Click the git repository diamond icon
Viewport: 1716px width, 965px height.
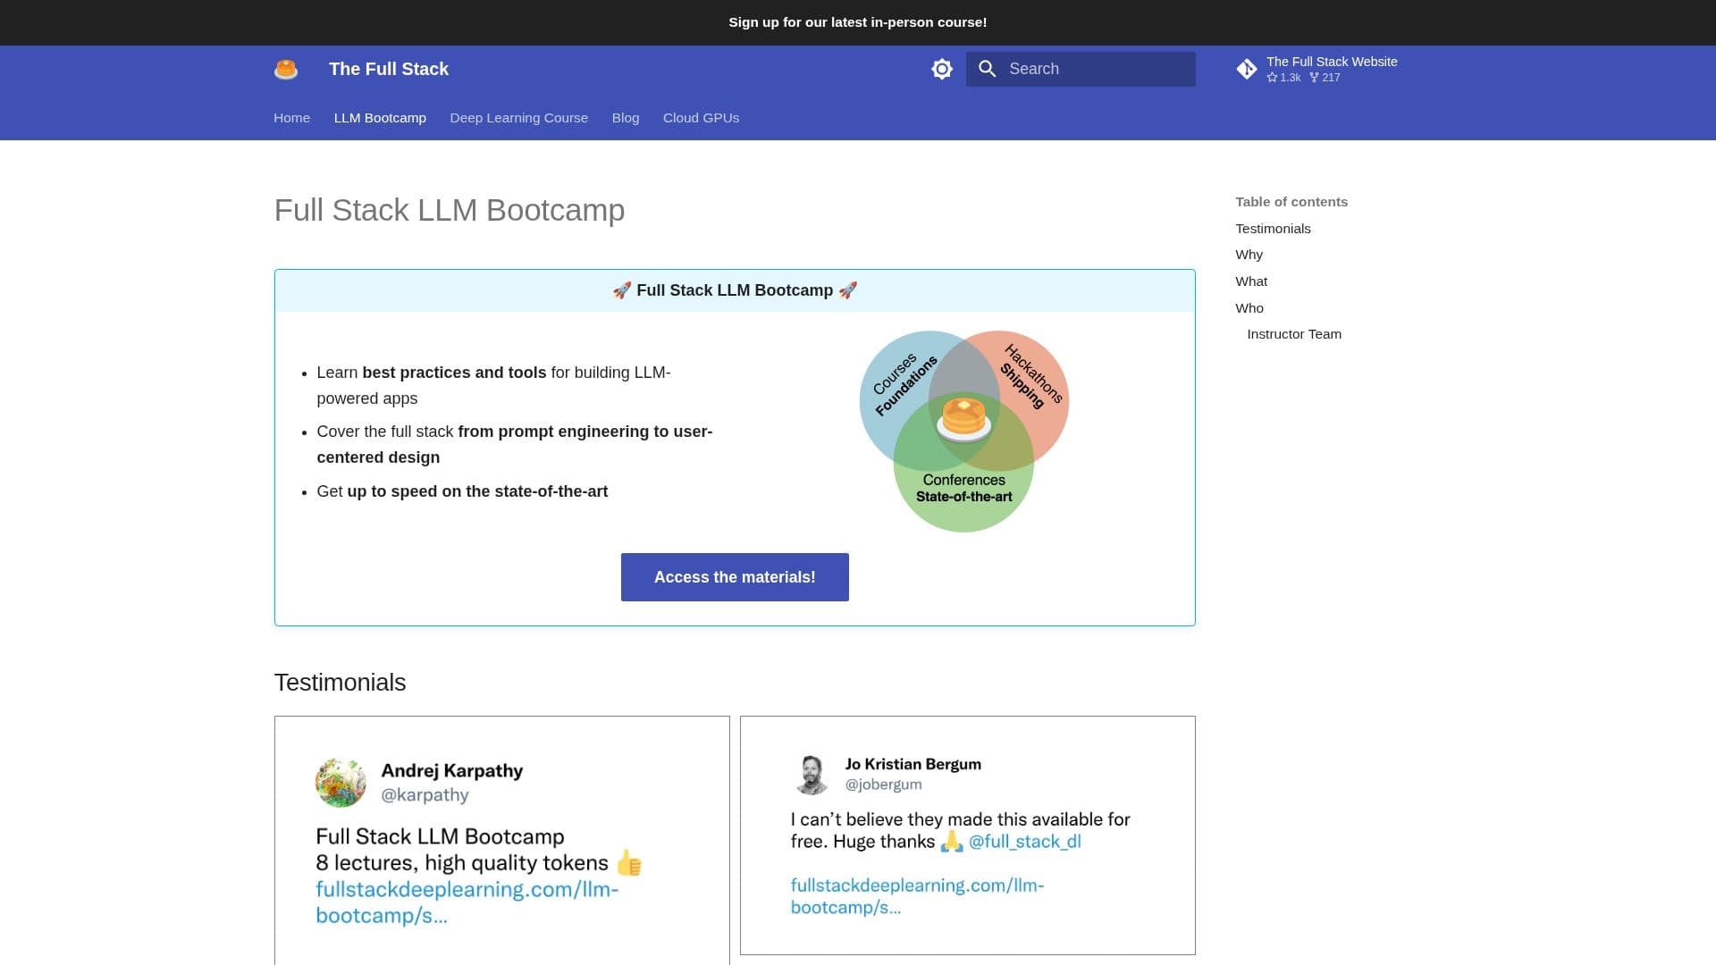[1247, 69]
